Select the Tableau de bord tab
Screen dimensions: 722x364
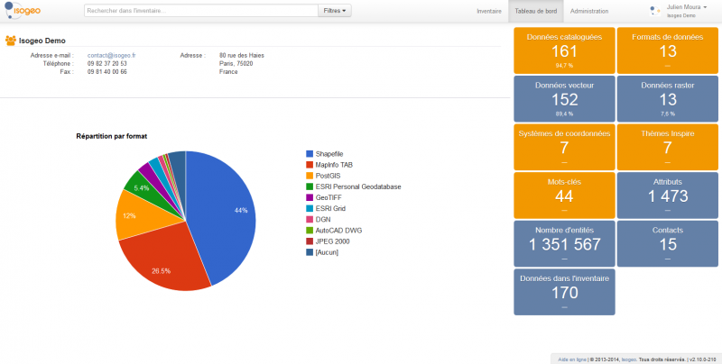pos(535,11)
